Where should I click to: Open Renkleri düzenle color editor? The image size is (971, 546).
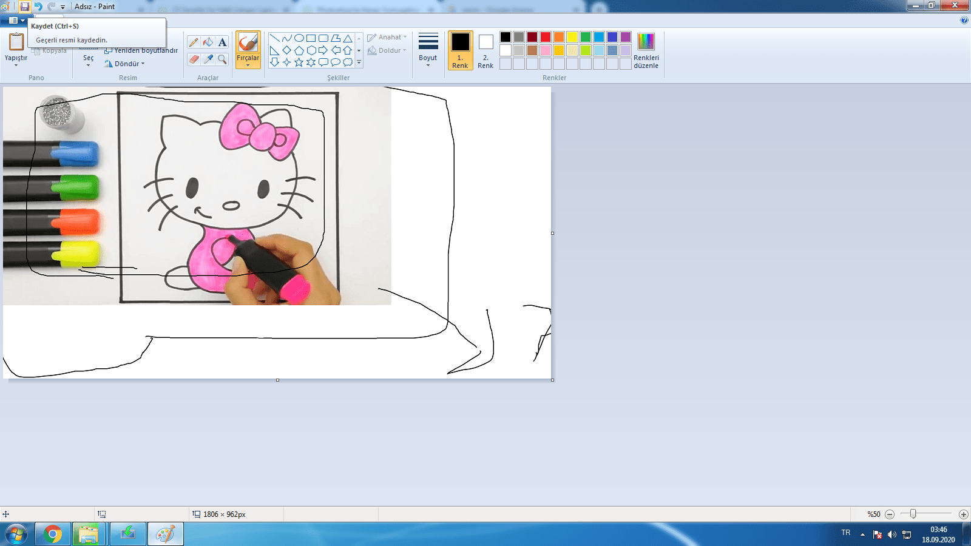click(646, 50)
